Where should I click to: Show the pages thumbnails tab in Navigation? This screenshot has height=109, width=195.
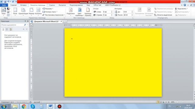tap(7, 29)
